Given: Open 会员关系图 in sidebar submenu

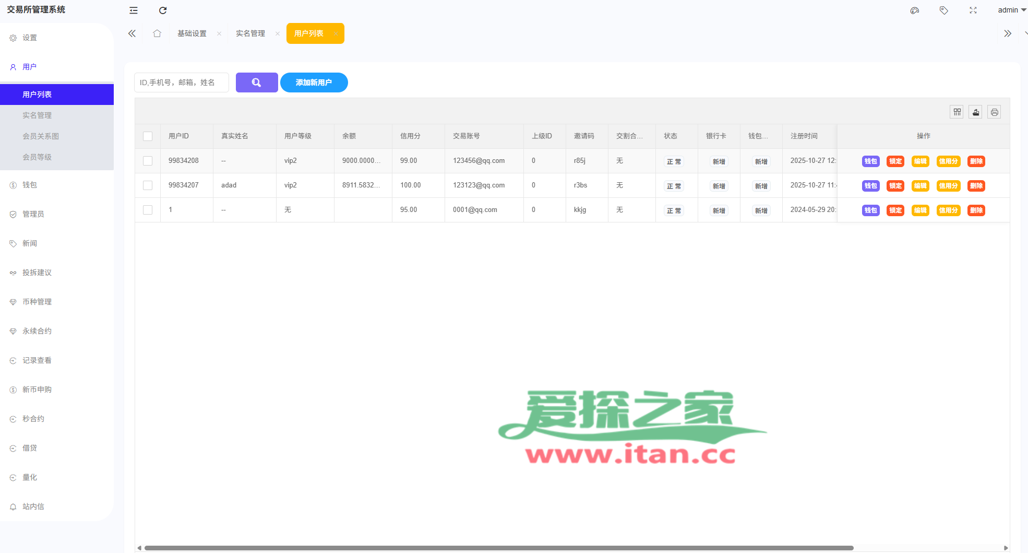Looking at the screenshot, I should [41, 136].
